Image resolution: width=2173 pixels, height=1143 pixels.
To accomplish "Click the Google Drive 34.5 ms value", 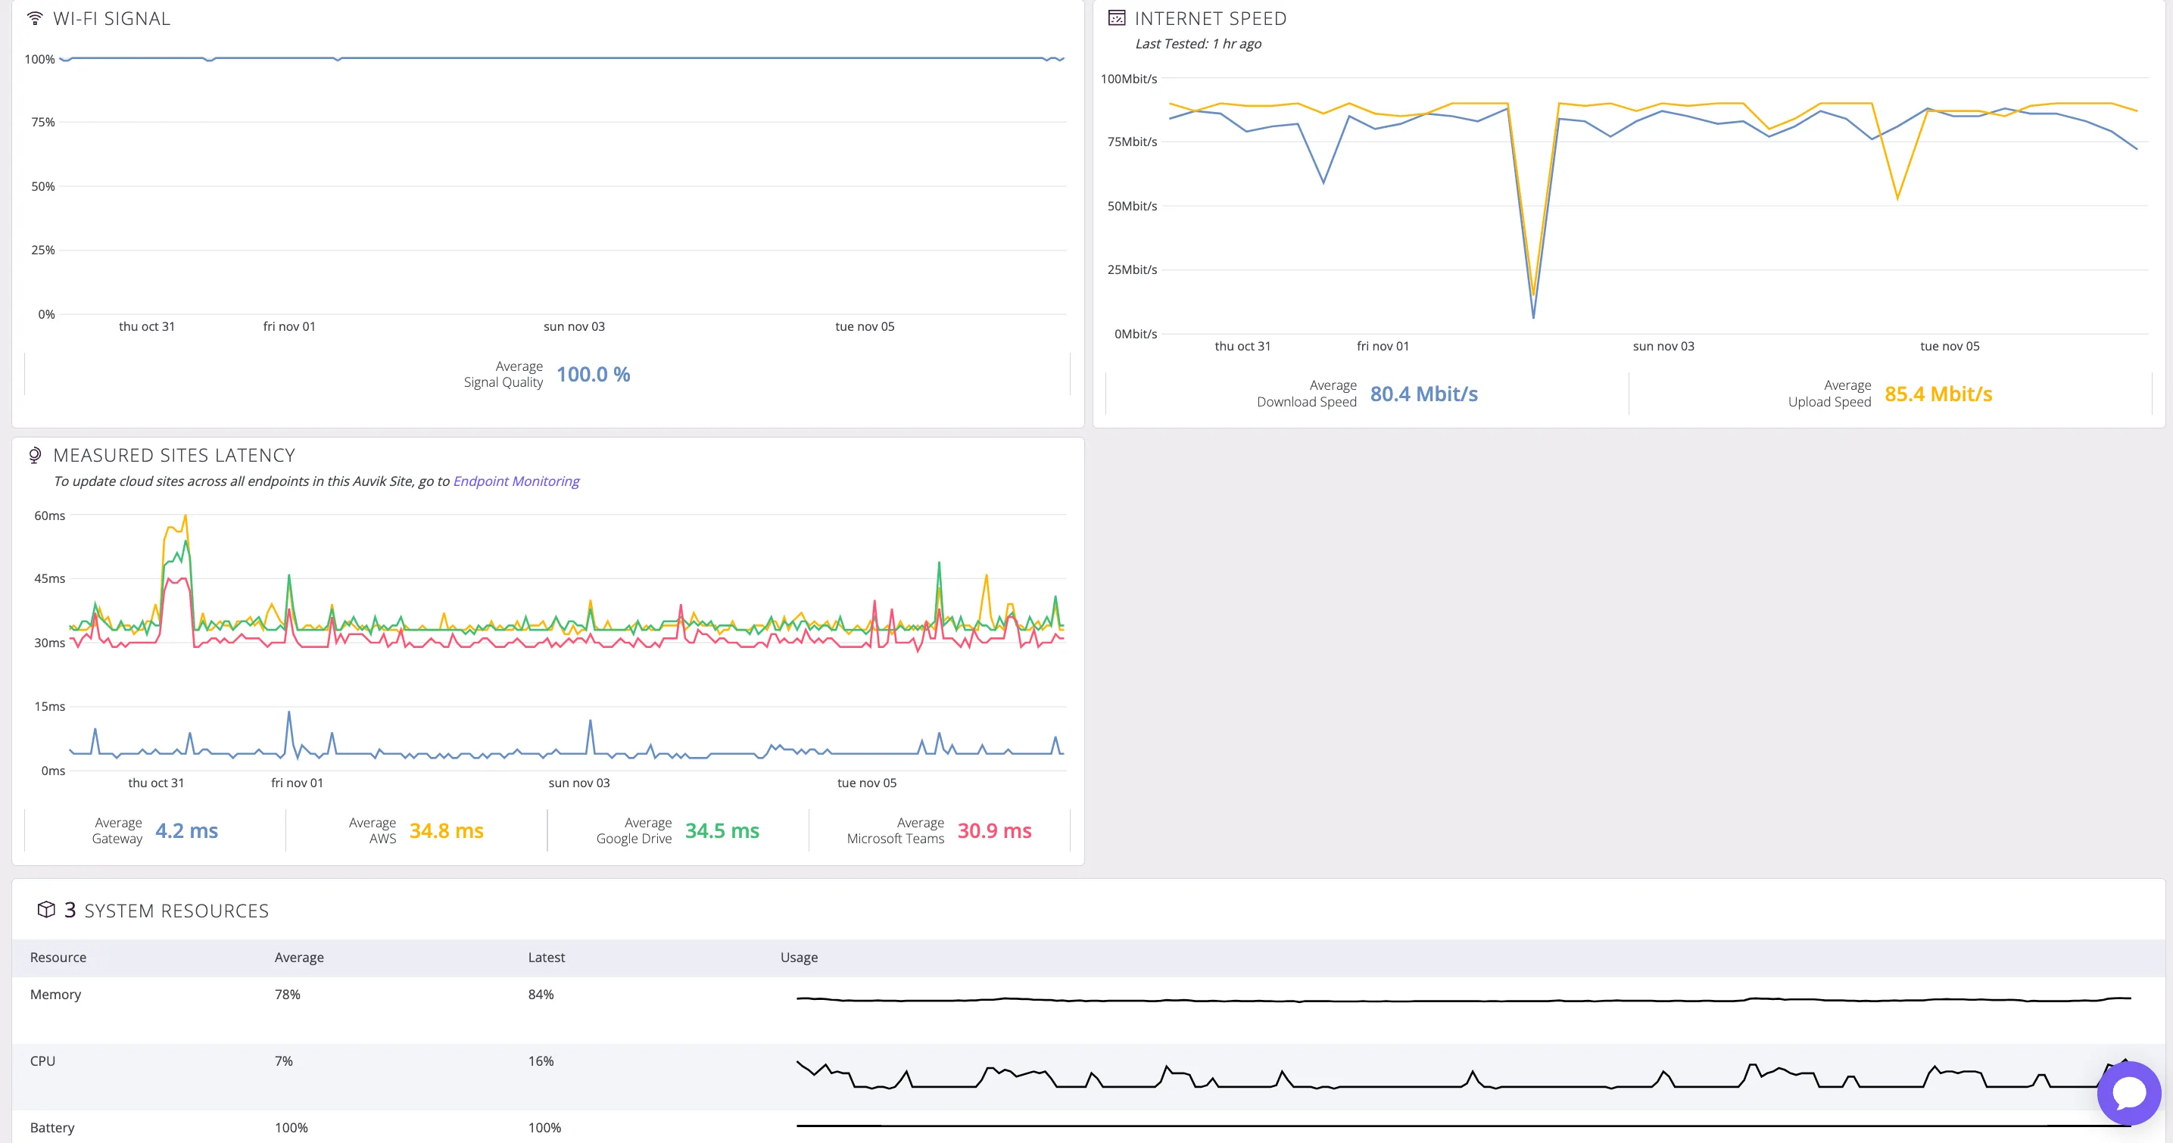I will point(722,831).
